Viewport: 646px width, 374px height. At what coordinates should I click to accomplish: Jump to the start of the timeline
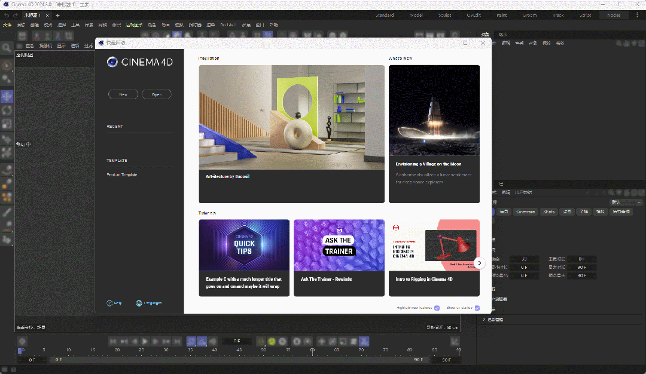tap(113, 341)
